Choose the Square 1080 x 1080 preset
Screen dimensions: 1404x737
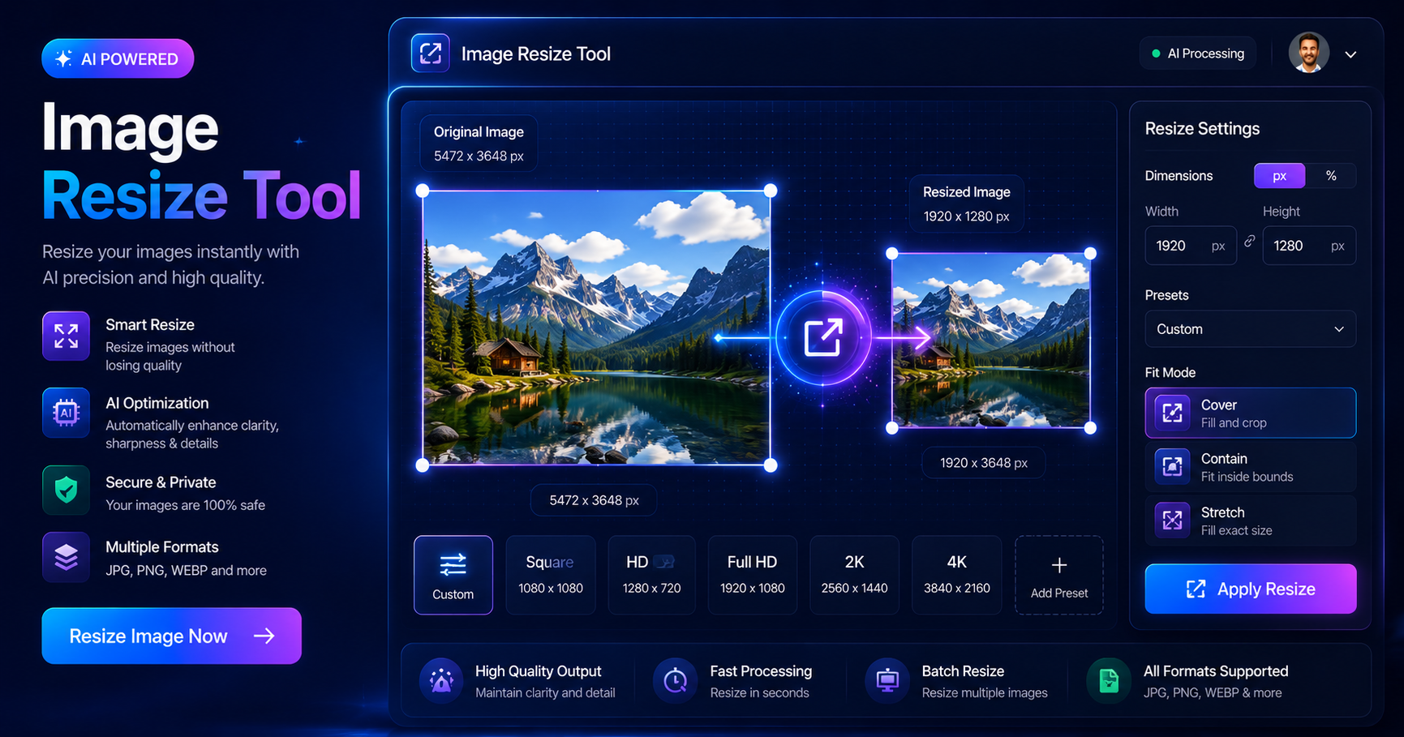pyautogui.click(x=551, y=575)
